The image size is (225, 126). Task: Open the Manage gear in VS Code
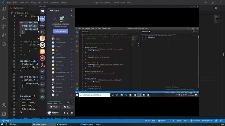pyautogui.click(x=4, y=114)
